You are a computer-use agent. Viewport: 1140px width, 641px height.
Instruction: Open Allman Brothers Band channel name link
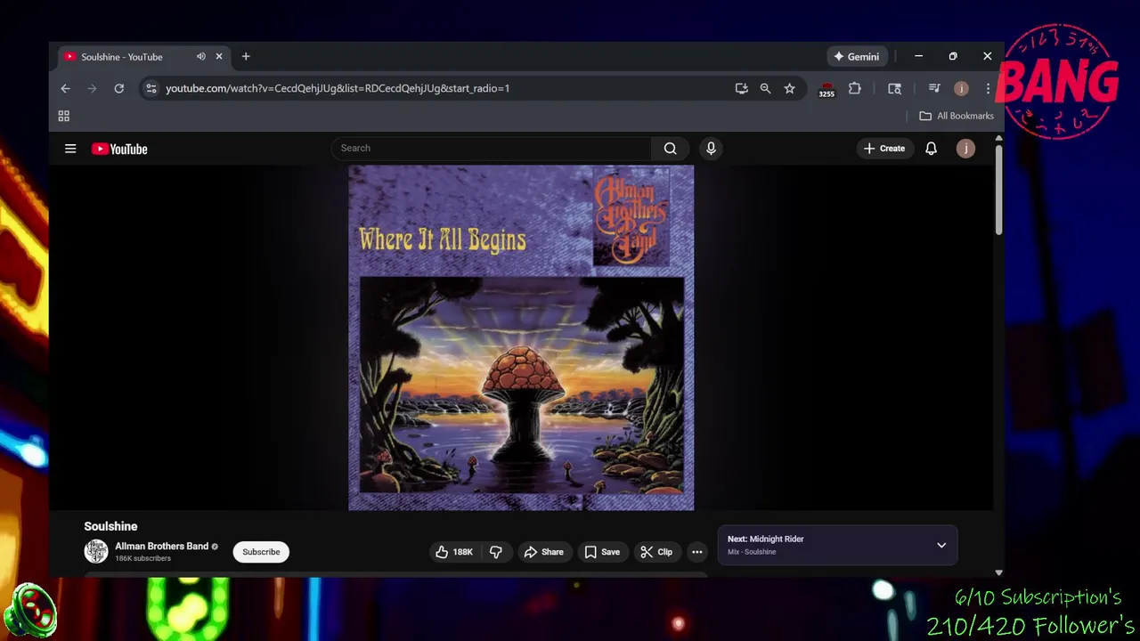point(161,546)
